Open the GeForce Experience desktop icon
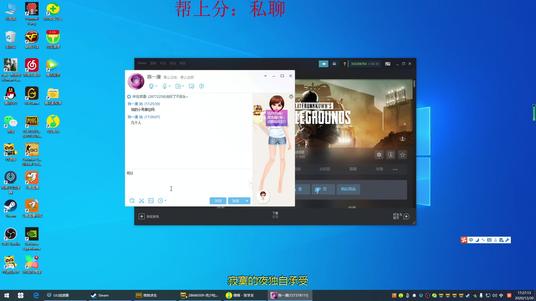 pos(32,239)
